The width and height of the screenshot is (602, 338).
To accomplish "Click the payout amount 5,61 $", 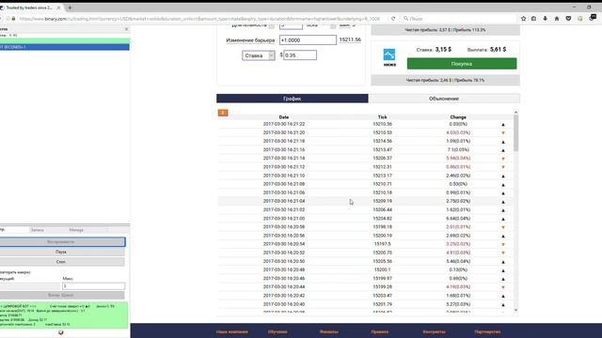I will (498, 50).
